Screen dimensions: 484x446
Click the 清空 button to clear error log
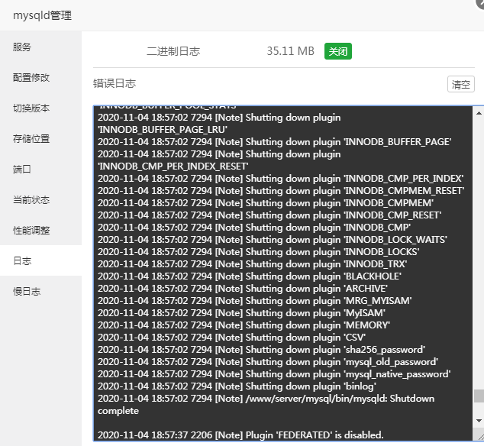(461, 84)
